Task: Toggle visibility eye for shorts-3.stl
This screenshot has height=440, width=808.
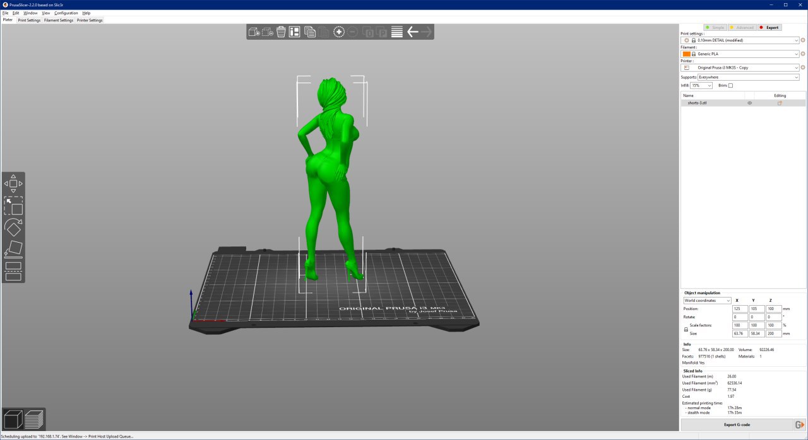Action: (x=750, y=103)
